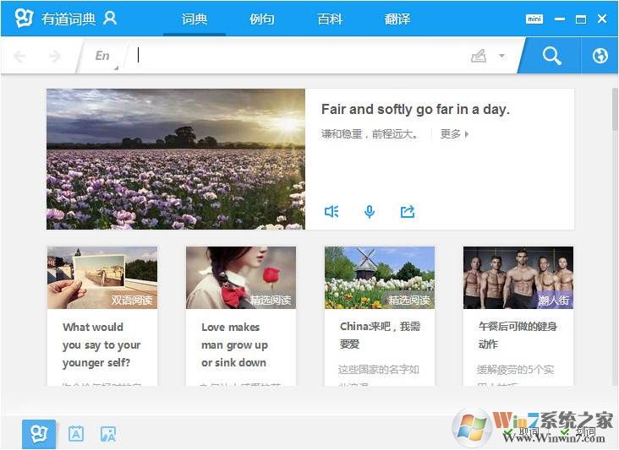The image size is (619, 450).
Task: Click the vertical scrollbar thumb on right
Action: pos(615,109)
